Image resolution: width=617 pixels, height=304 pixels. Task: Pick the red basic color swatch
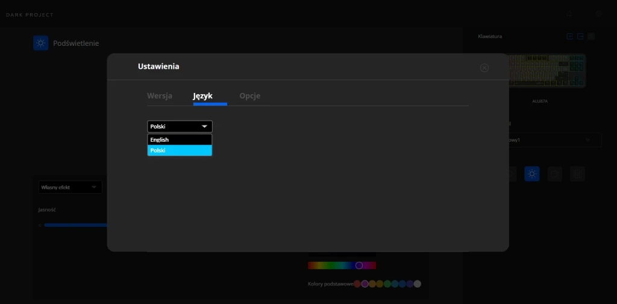(357, 283)
